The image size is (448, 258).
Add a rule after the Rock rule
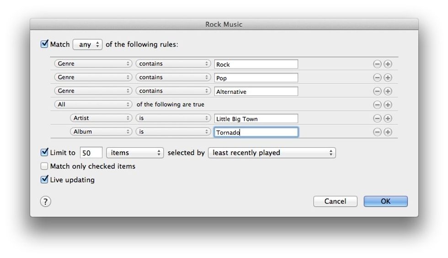388,64
